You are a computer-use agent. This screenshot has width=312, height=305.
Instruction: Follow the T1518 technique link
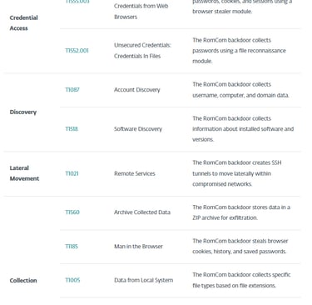tap(72, 129)
